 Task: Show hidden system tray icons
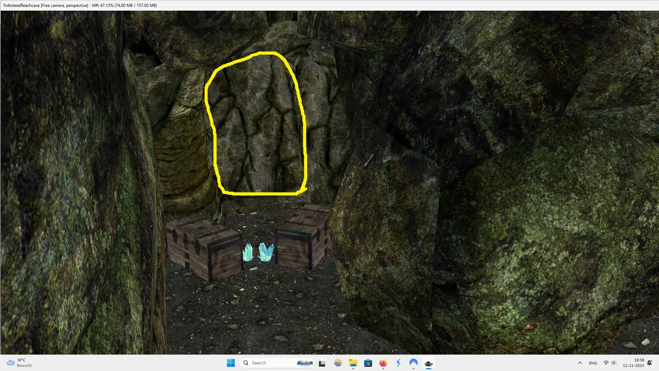[580, 363]
